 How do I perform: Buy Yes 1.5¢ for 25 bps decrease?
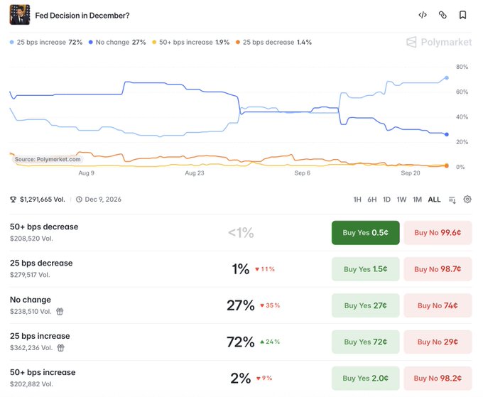[366, 269]
